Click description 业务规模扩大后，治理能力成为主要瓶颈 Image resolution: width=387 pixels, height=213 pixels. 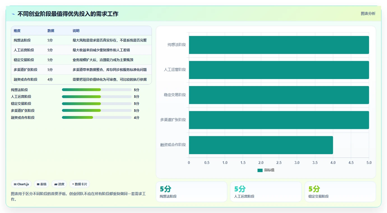[103, 60]
